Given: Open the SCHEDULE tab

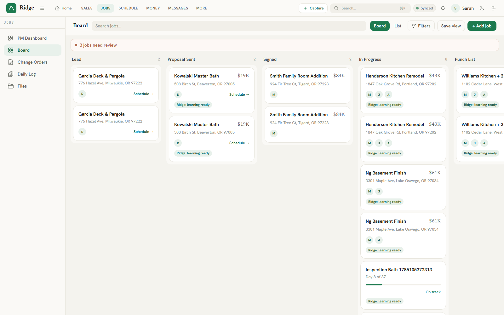Looking at the screenshot, I should (x=128, y=8).
